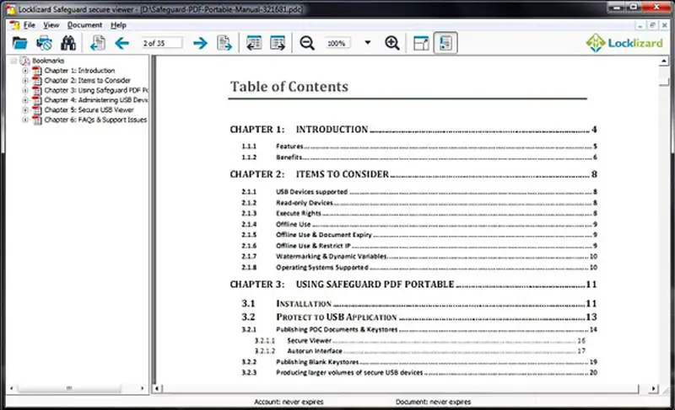Click the print icon in the toolbar
The height and width of the screenshot is (410, 675).
tap(44, 43)
